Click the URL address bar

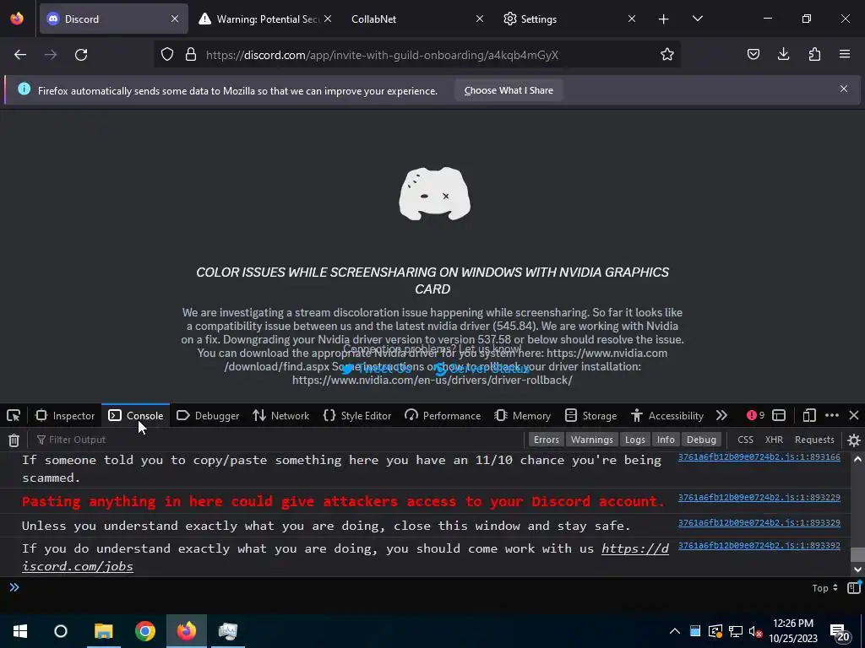tap(416, 55)
